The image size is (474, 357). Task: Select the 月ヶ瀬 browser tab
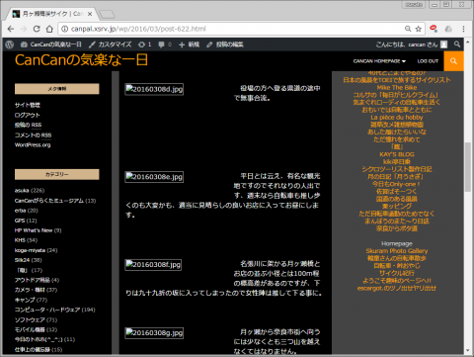click(51, 14)
